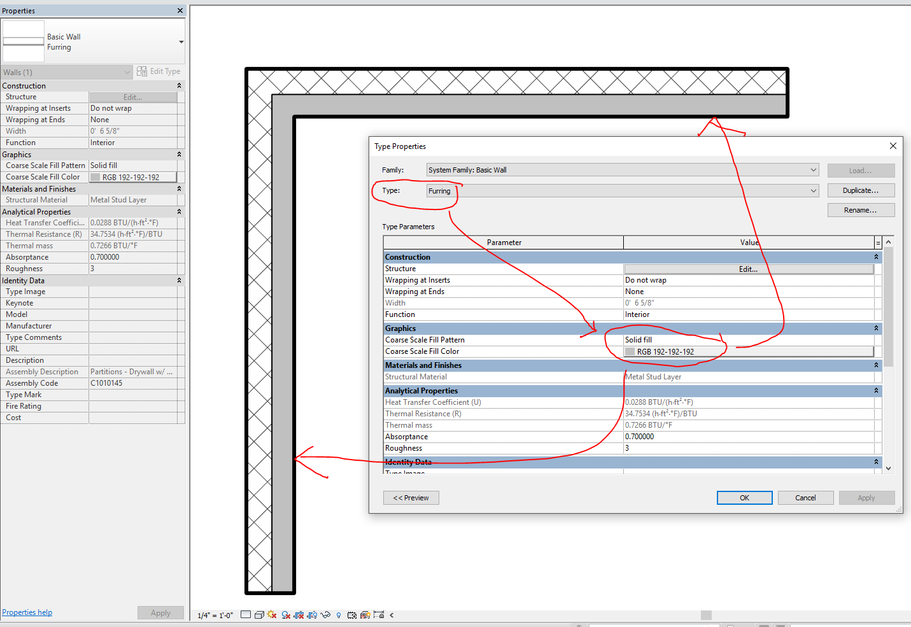911x627 pixels.
Task: Activate Reveal Hidden Elements lightbulb
Action: click(339, 615)
